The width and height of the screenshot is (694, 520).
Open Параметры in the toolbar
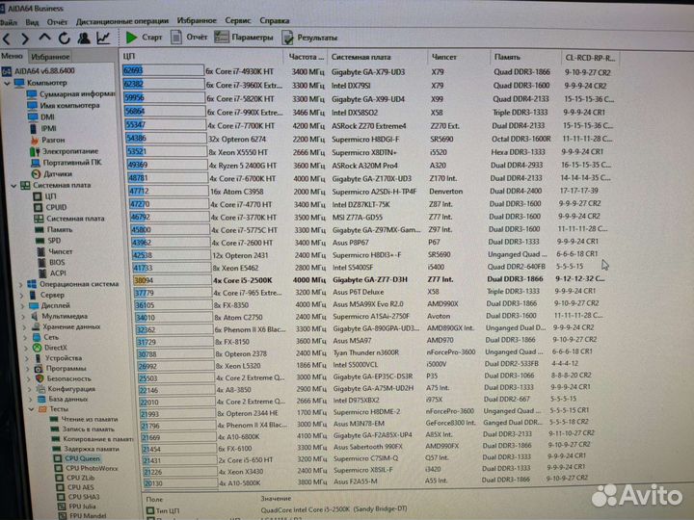tap(244, 38)
